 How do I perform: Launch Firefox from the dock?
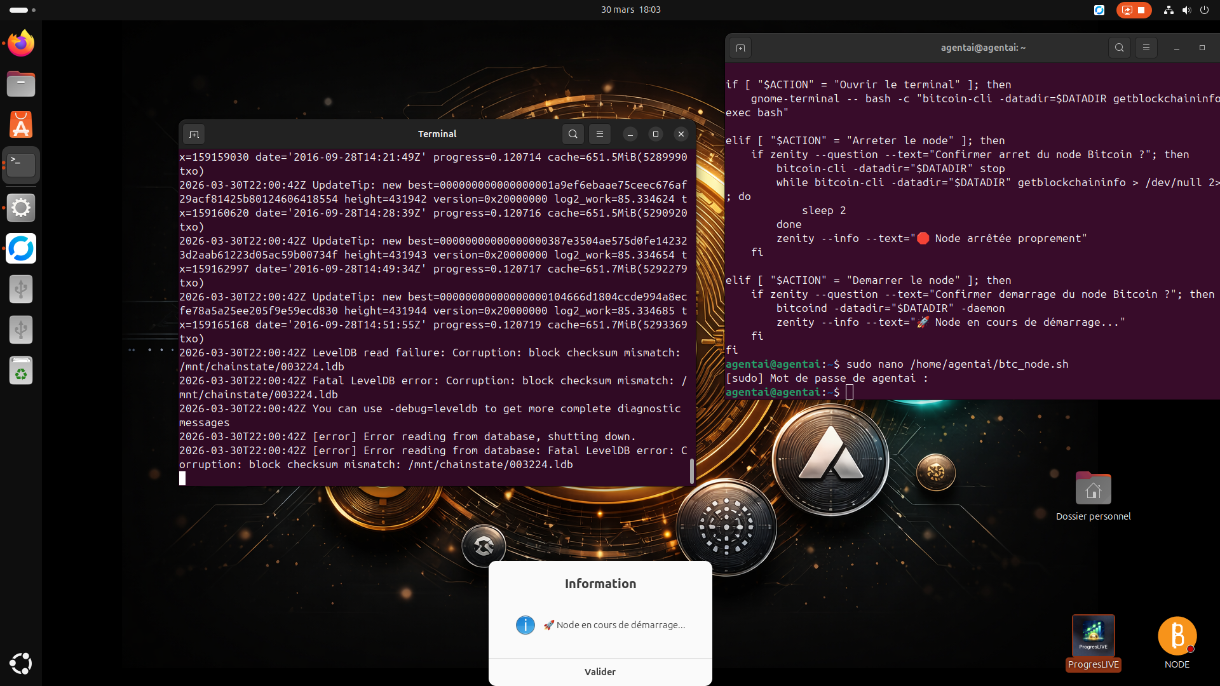point(21,44)
